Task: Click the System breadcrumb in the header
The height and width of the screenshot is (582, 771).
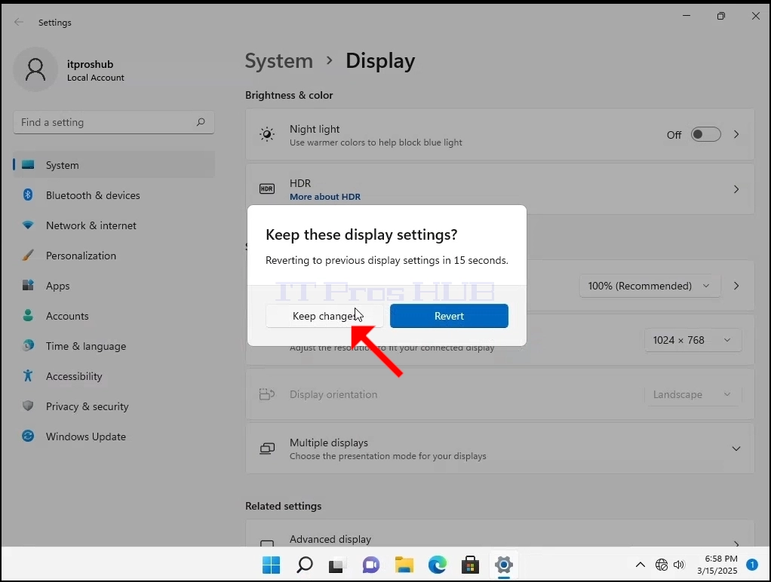Action: pyautogui.click(x=279, y=61)
